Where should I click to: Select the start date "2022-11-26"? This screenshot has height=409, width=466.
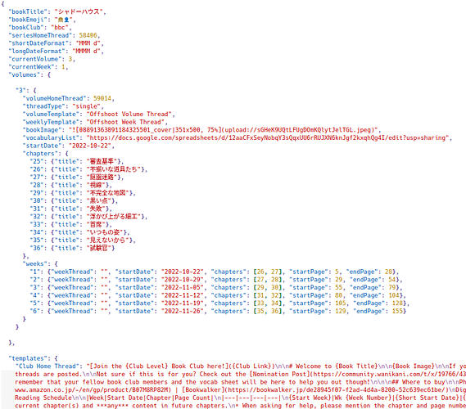[x=182, y=311]
